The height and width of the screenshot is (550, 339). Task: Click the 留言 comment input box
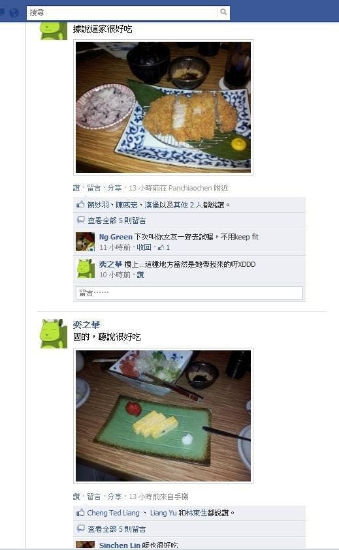pyautogui.click(x=189, y=293)
